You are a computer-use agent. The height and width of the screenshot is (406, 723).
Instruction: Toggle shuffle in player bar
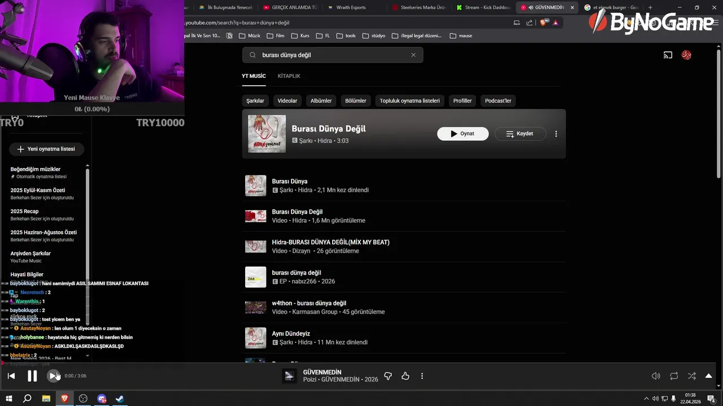pos(692,376)
